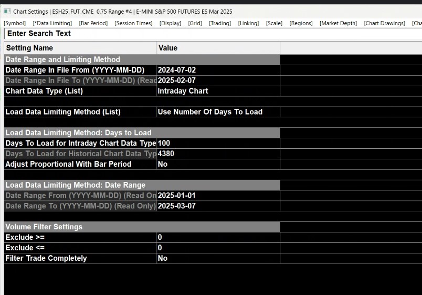Click the Setting Name column header
The width and height of the screenshot is (422, 295).
tap(80, 48)
